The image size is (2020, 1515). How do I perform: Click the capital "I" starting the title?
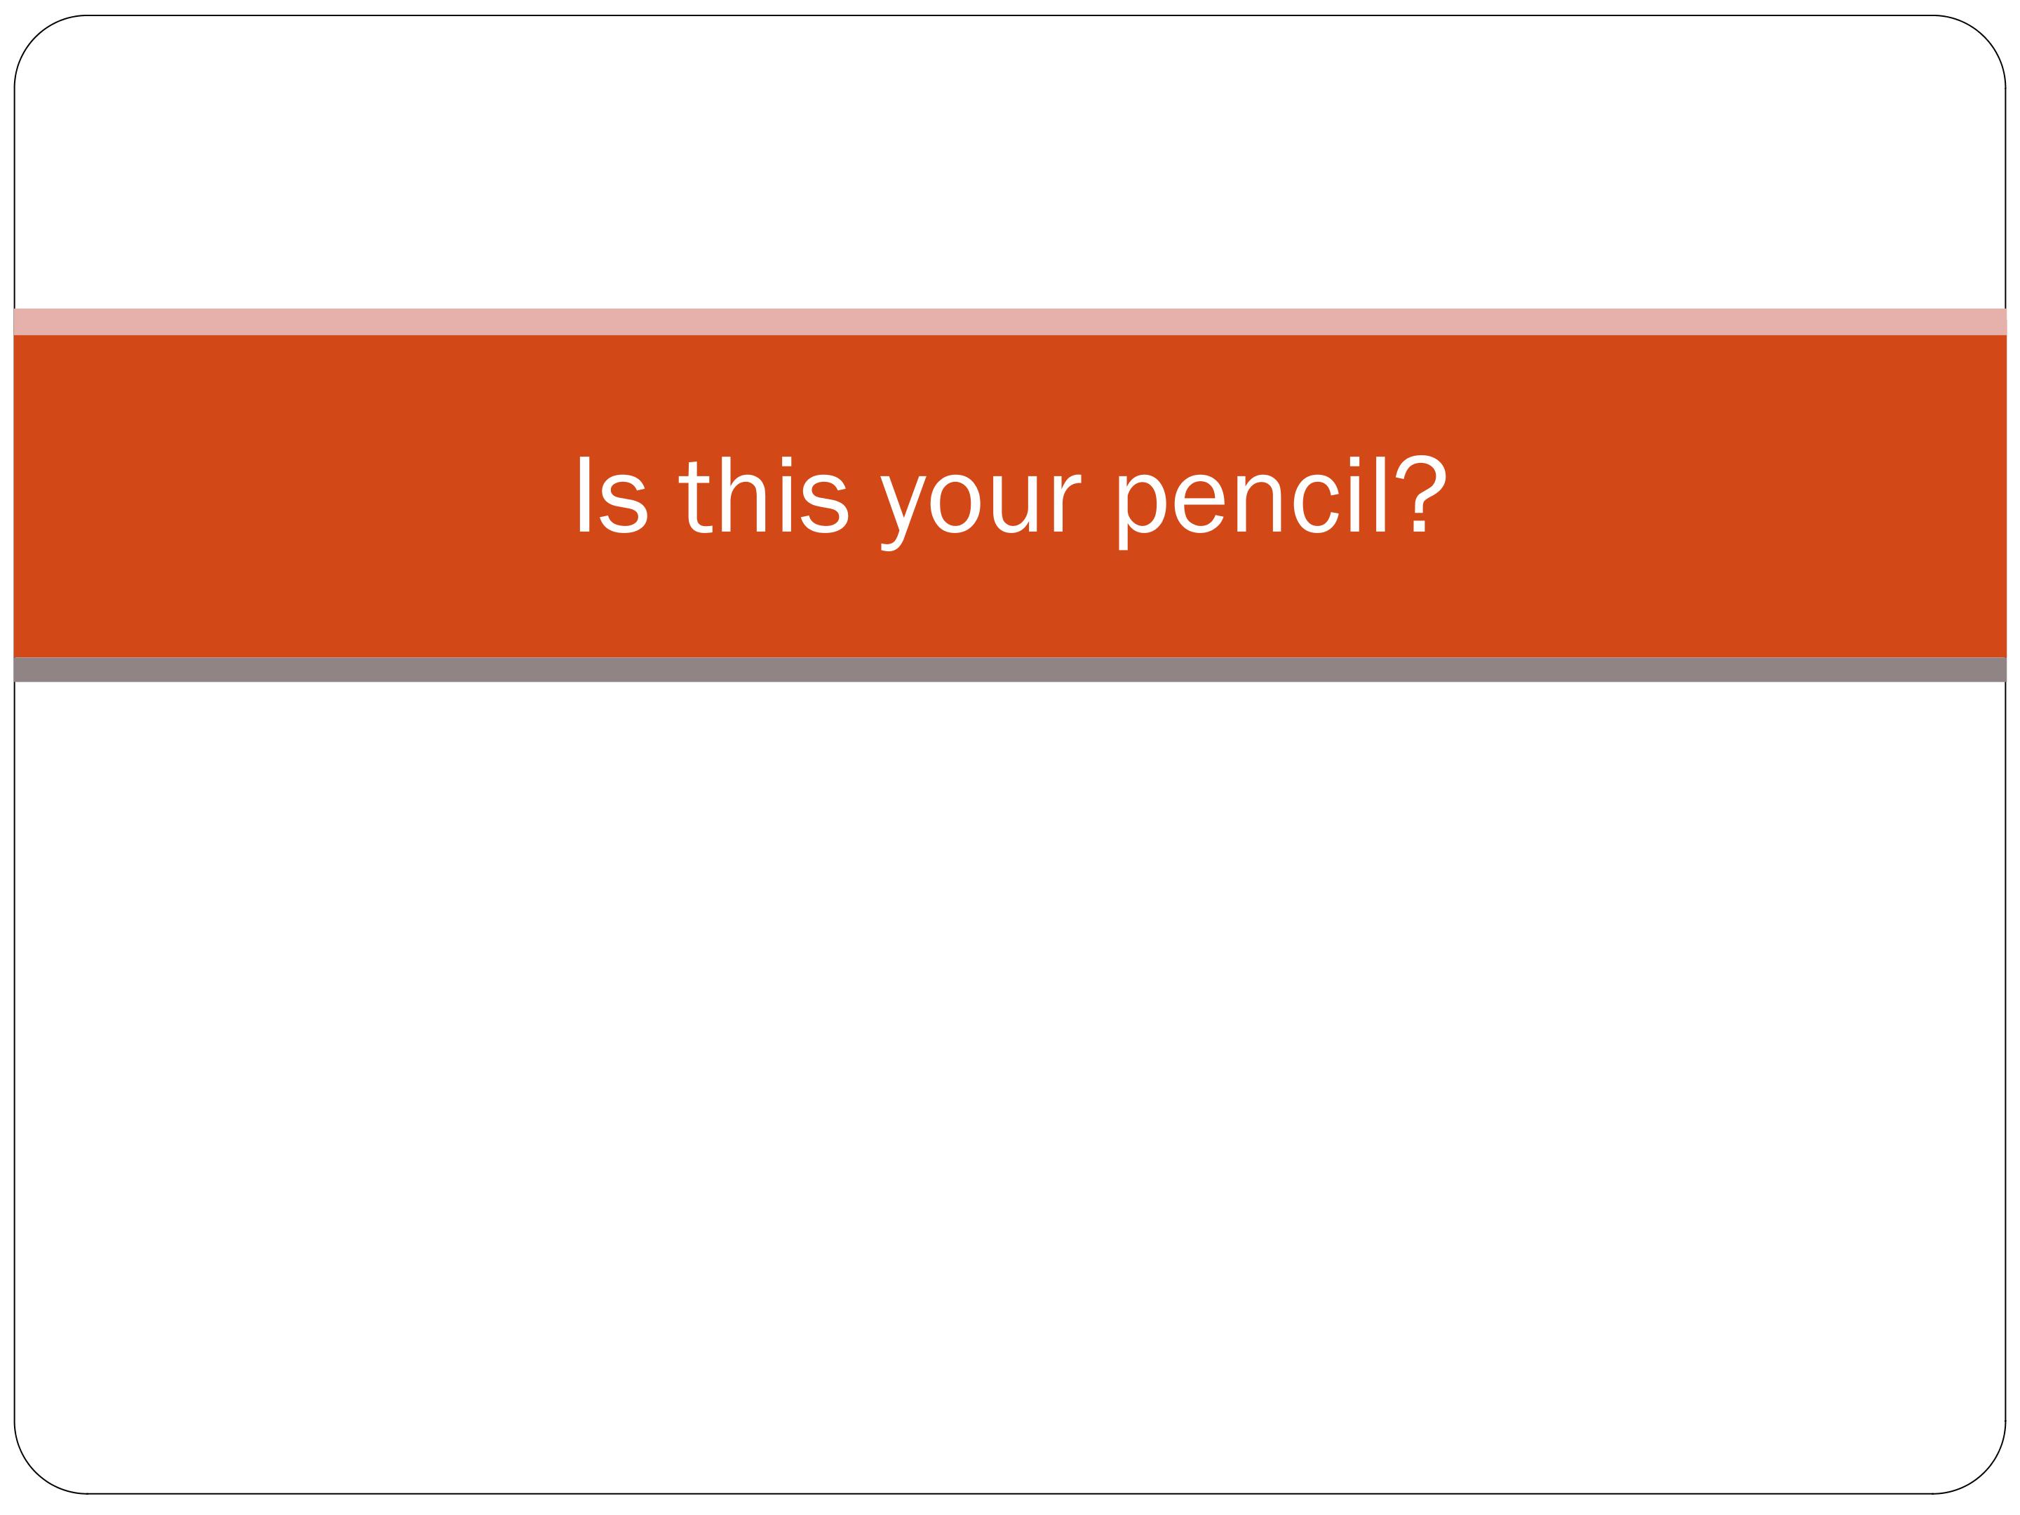point(584,494)
